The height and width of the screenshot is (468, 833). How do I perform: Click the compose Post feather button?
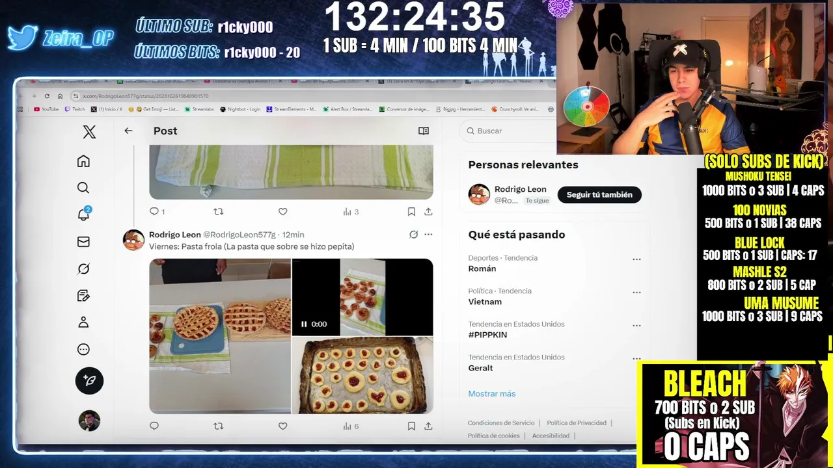[x=89, y=380]
